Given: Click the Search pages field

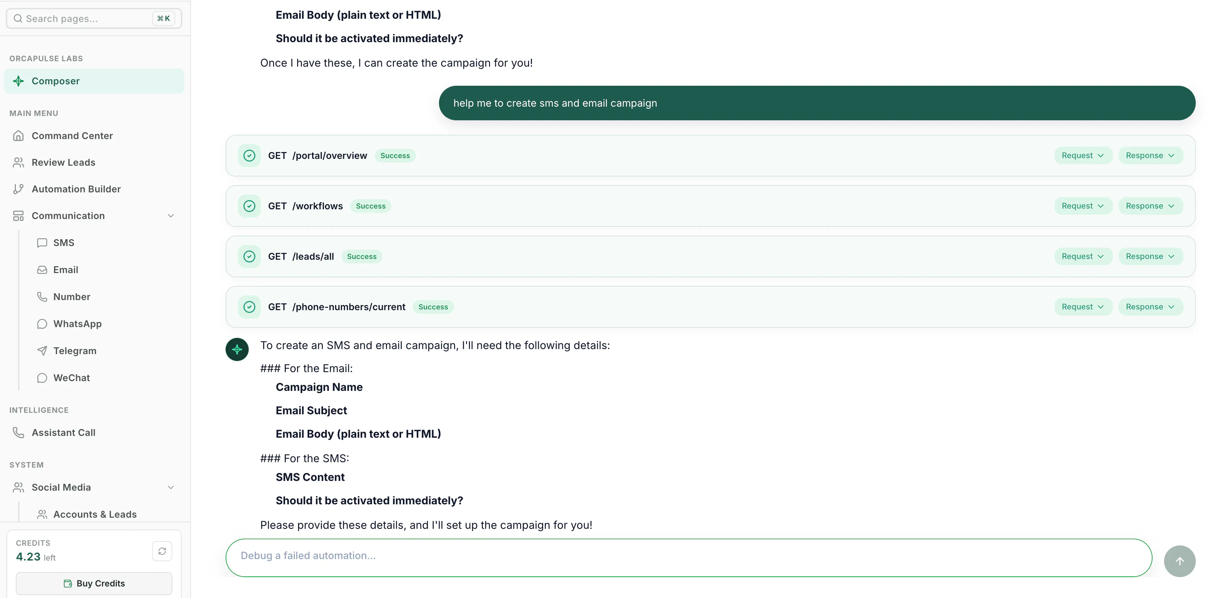Looking at the screenshot, I should (x=94, y=18).
